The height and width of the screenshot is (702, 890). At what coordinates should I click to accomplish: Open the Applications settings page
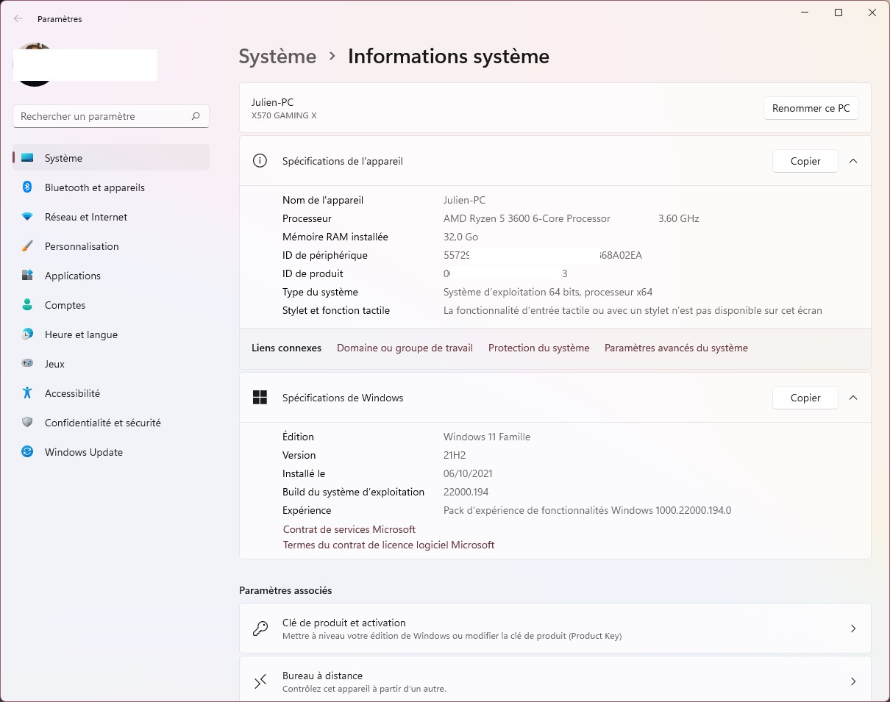click(111, 276)
